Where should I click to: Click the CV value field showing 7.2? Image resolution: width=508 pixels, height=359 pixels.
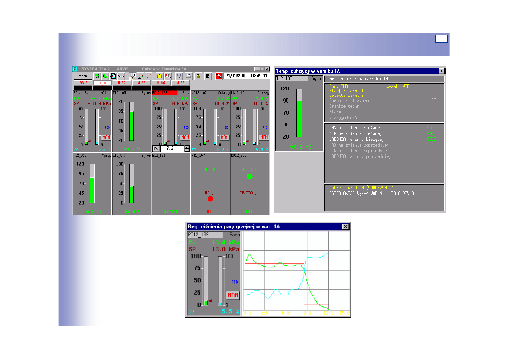tap(172, 148)
